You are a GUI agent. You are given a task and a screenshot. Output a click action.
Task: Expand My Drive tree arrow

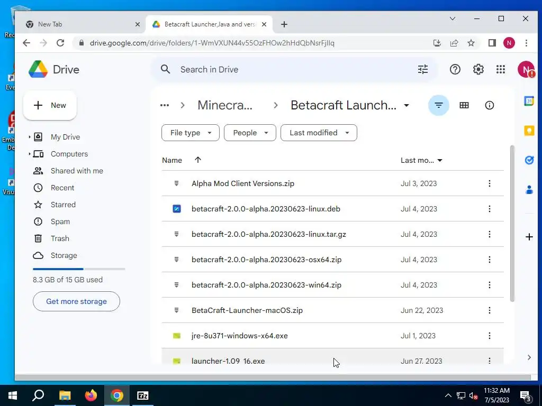tap(30, 137)
